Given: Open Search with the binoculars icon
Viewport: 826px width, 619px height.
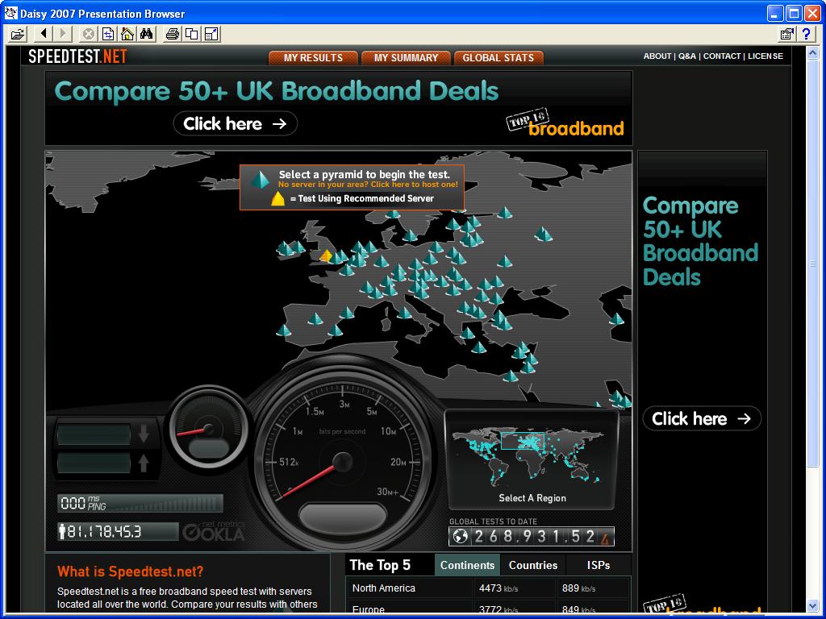Looking at the screenshot, I should 147,34.
